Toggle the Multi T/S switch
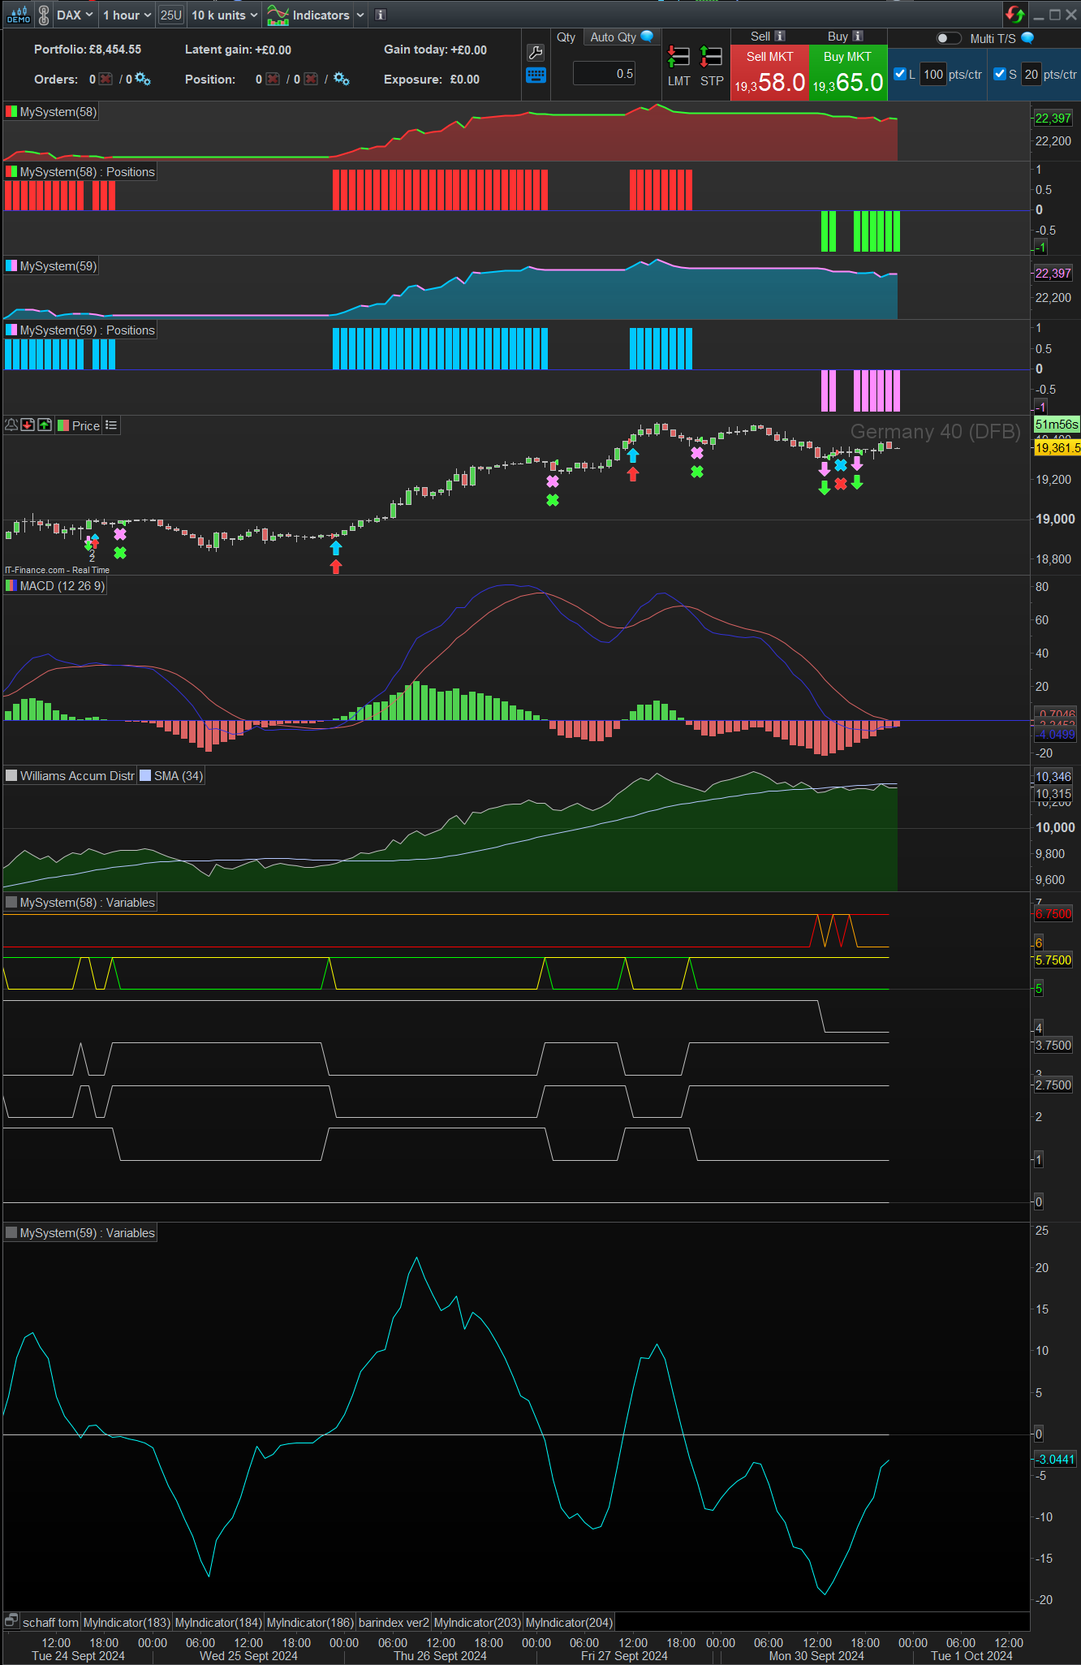 (948, 38)
